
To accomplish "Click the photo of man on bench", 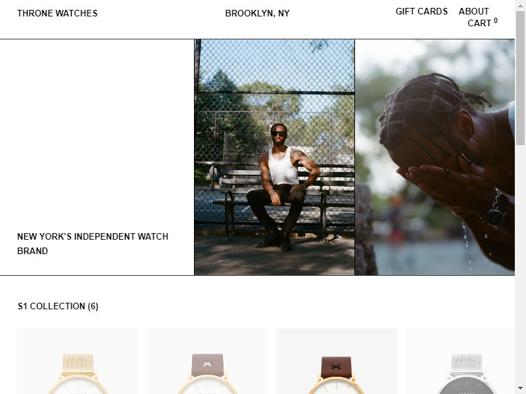I will point(274,157).
